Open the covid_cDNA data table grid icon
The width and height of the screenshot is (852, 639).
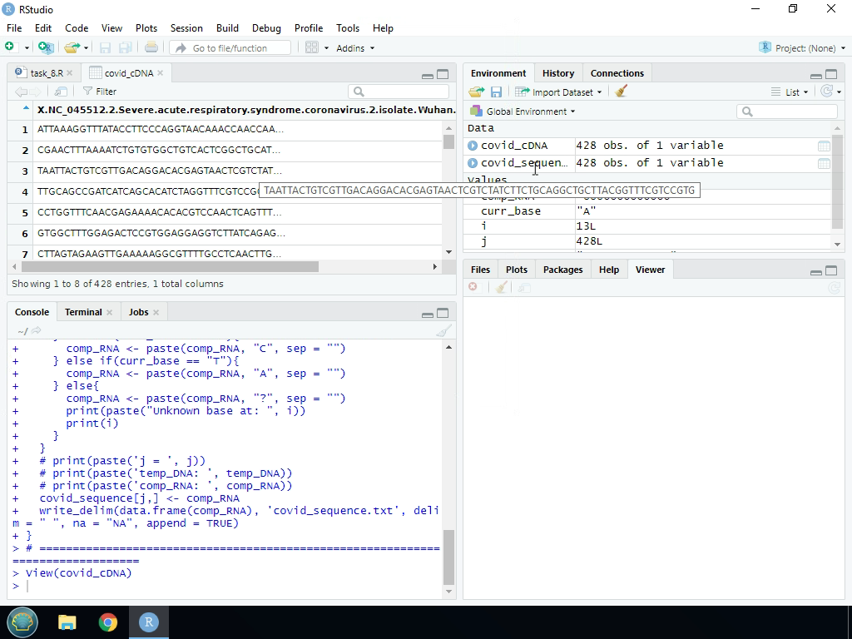[824, 146]
